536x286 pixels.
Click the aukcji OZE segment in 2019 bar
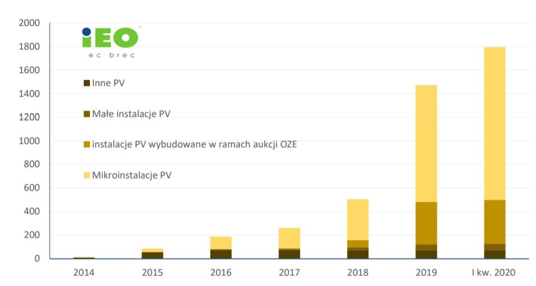(x=426, y=223)
